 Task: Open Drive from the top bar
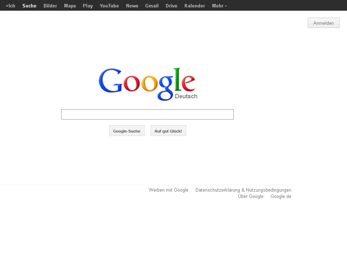171,6
